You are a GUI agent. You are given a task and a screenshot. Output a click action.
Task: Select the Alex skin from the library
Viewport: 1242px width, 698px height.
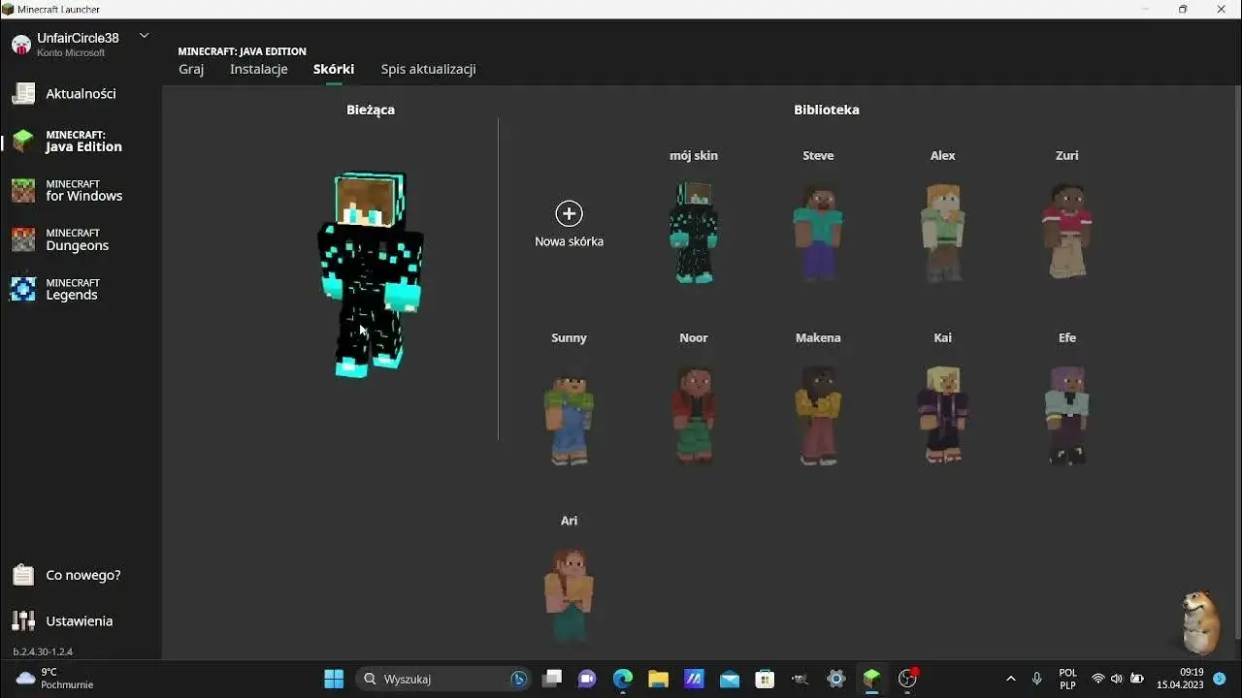pos(942,231)
